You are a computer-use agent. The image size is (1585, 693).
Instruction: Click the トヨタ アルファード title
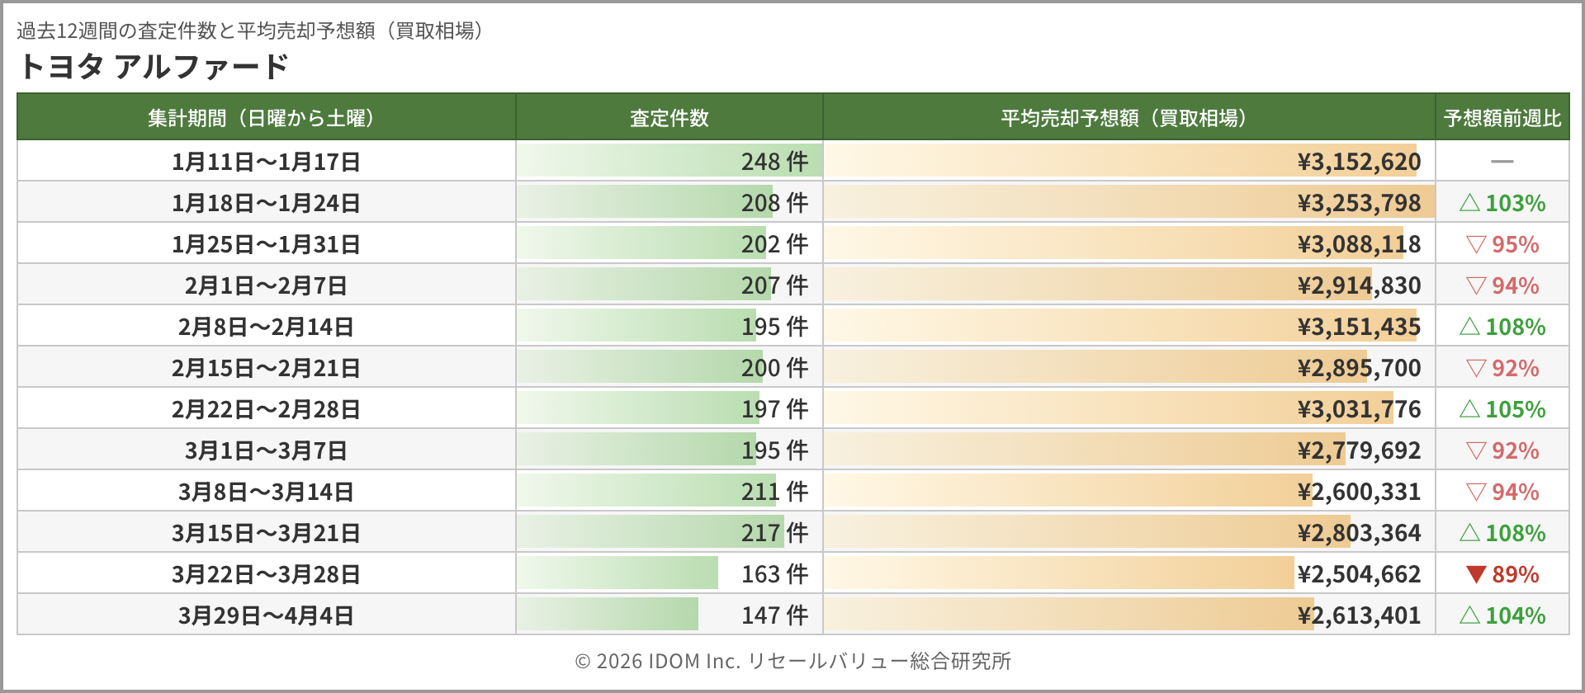[154, 66]
